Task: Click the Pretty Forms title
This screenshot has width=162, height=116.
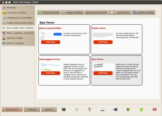Action: click(x=99, y=28)
